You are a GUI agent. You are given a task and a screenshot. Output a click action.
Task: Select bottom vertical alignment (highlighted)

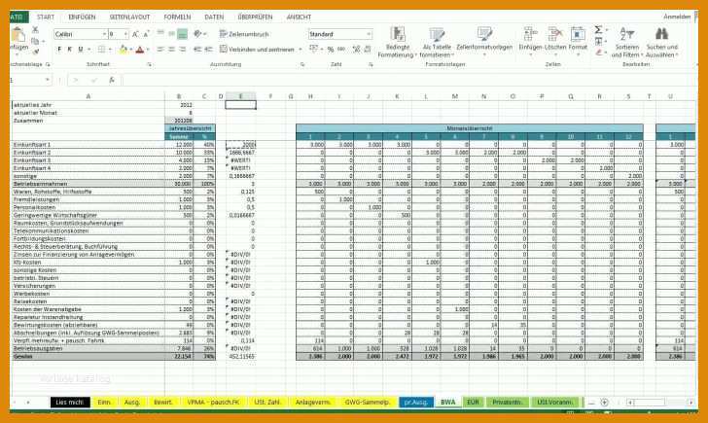point(183,34)
